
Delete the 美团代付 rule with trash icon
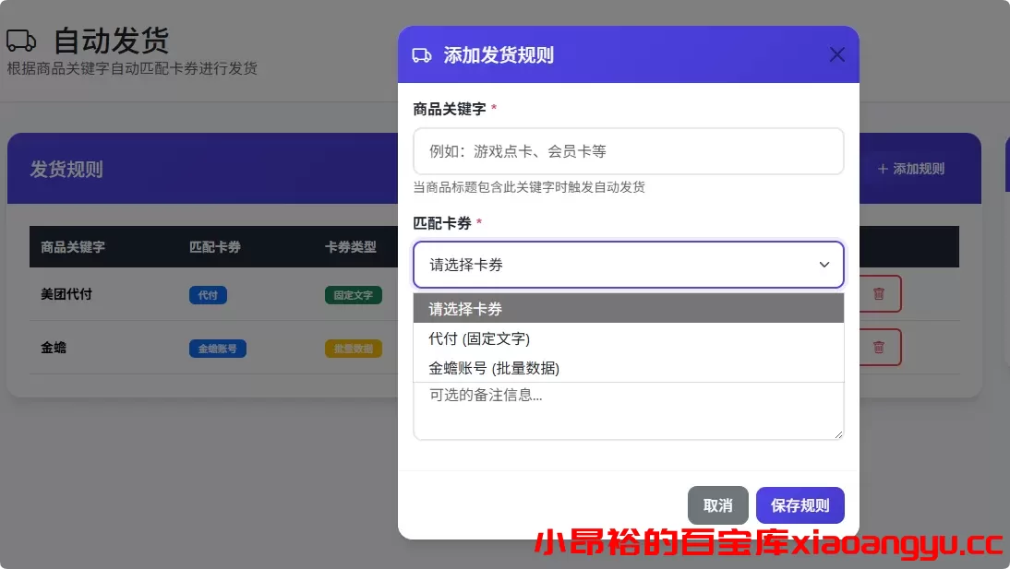tap(878, 293)
